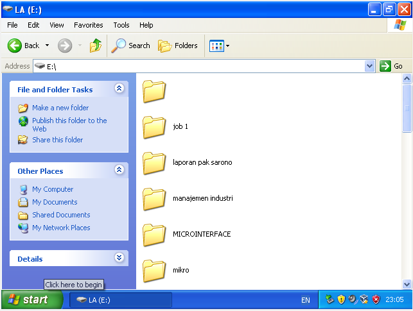
Task: Click Publish this folder to the Web
Action: click(69, 124)
